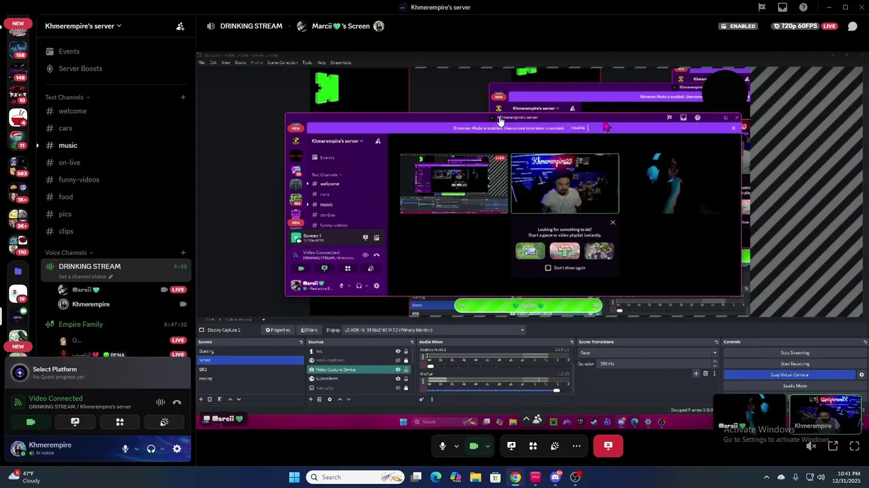Click the Windows taskbar search box

pyautogui.click(x=356, y=477)
